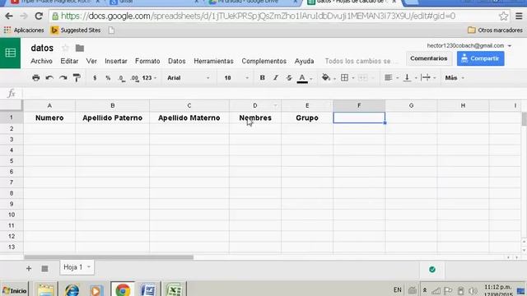The image size is (527, 296).
Task: Toggle italic formatting
Action: (x=276, y=78)
